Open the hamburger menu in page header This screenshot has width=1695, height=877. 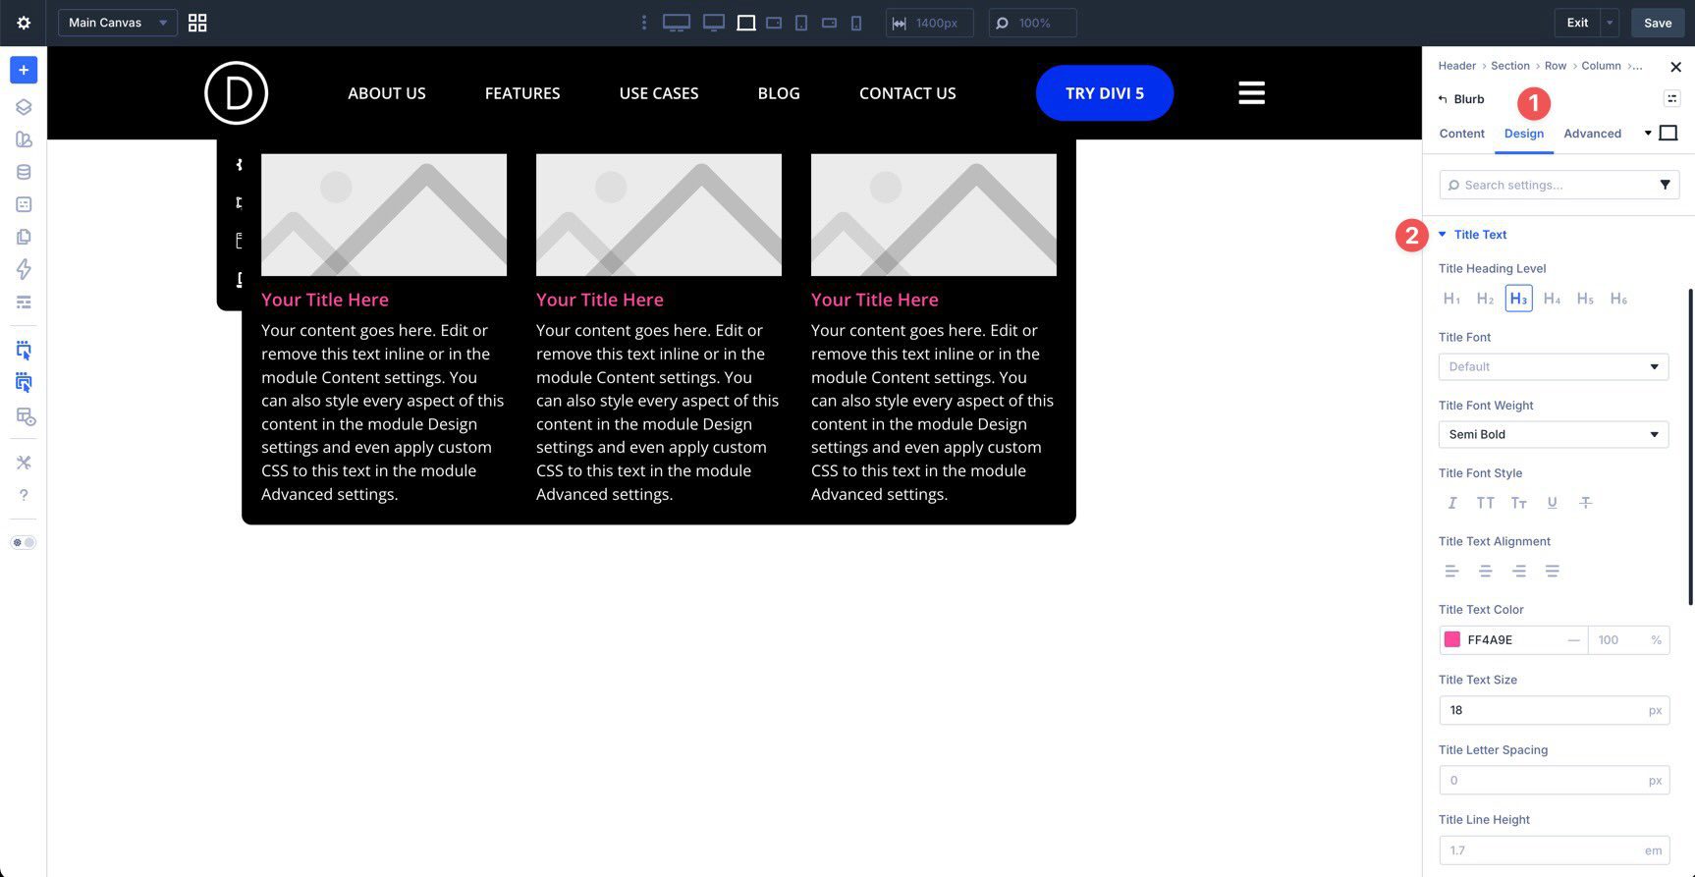coord(1251,93)
